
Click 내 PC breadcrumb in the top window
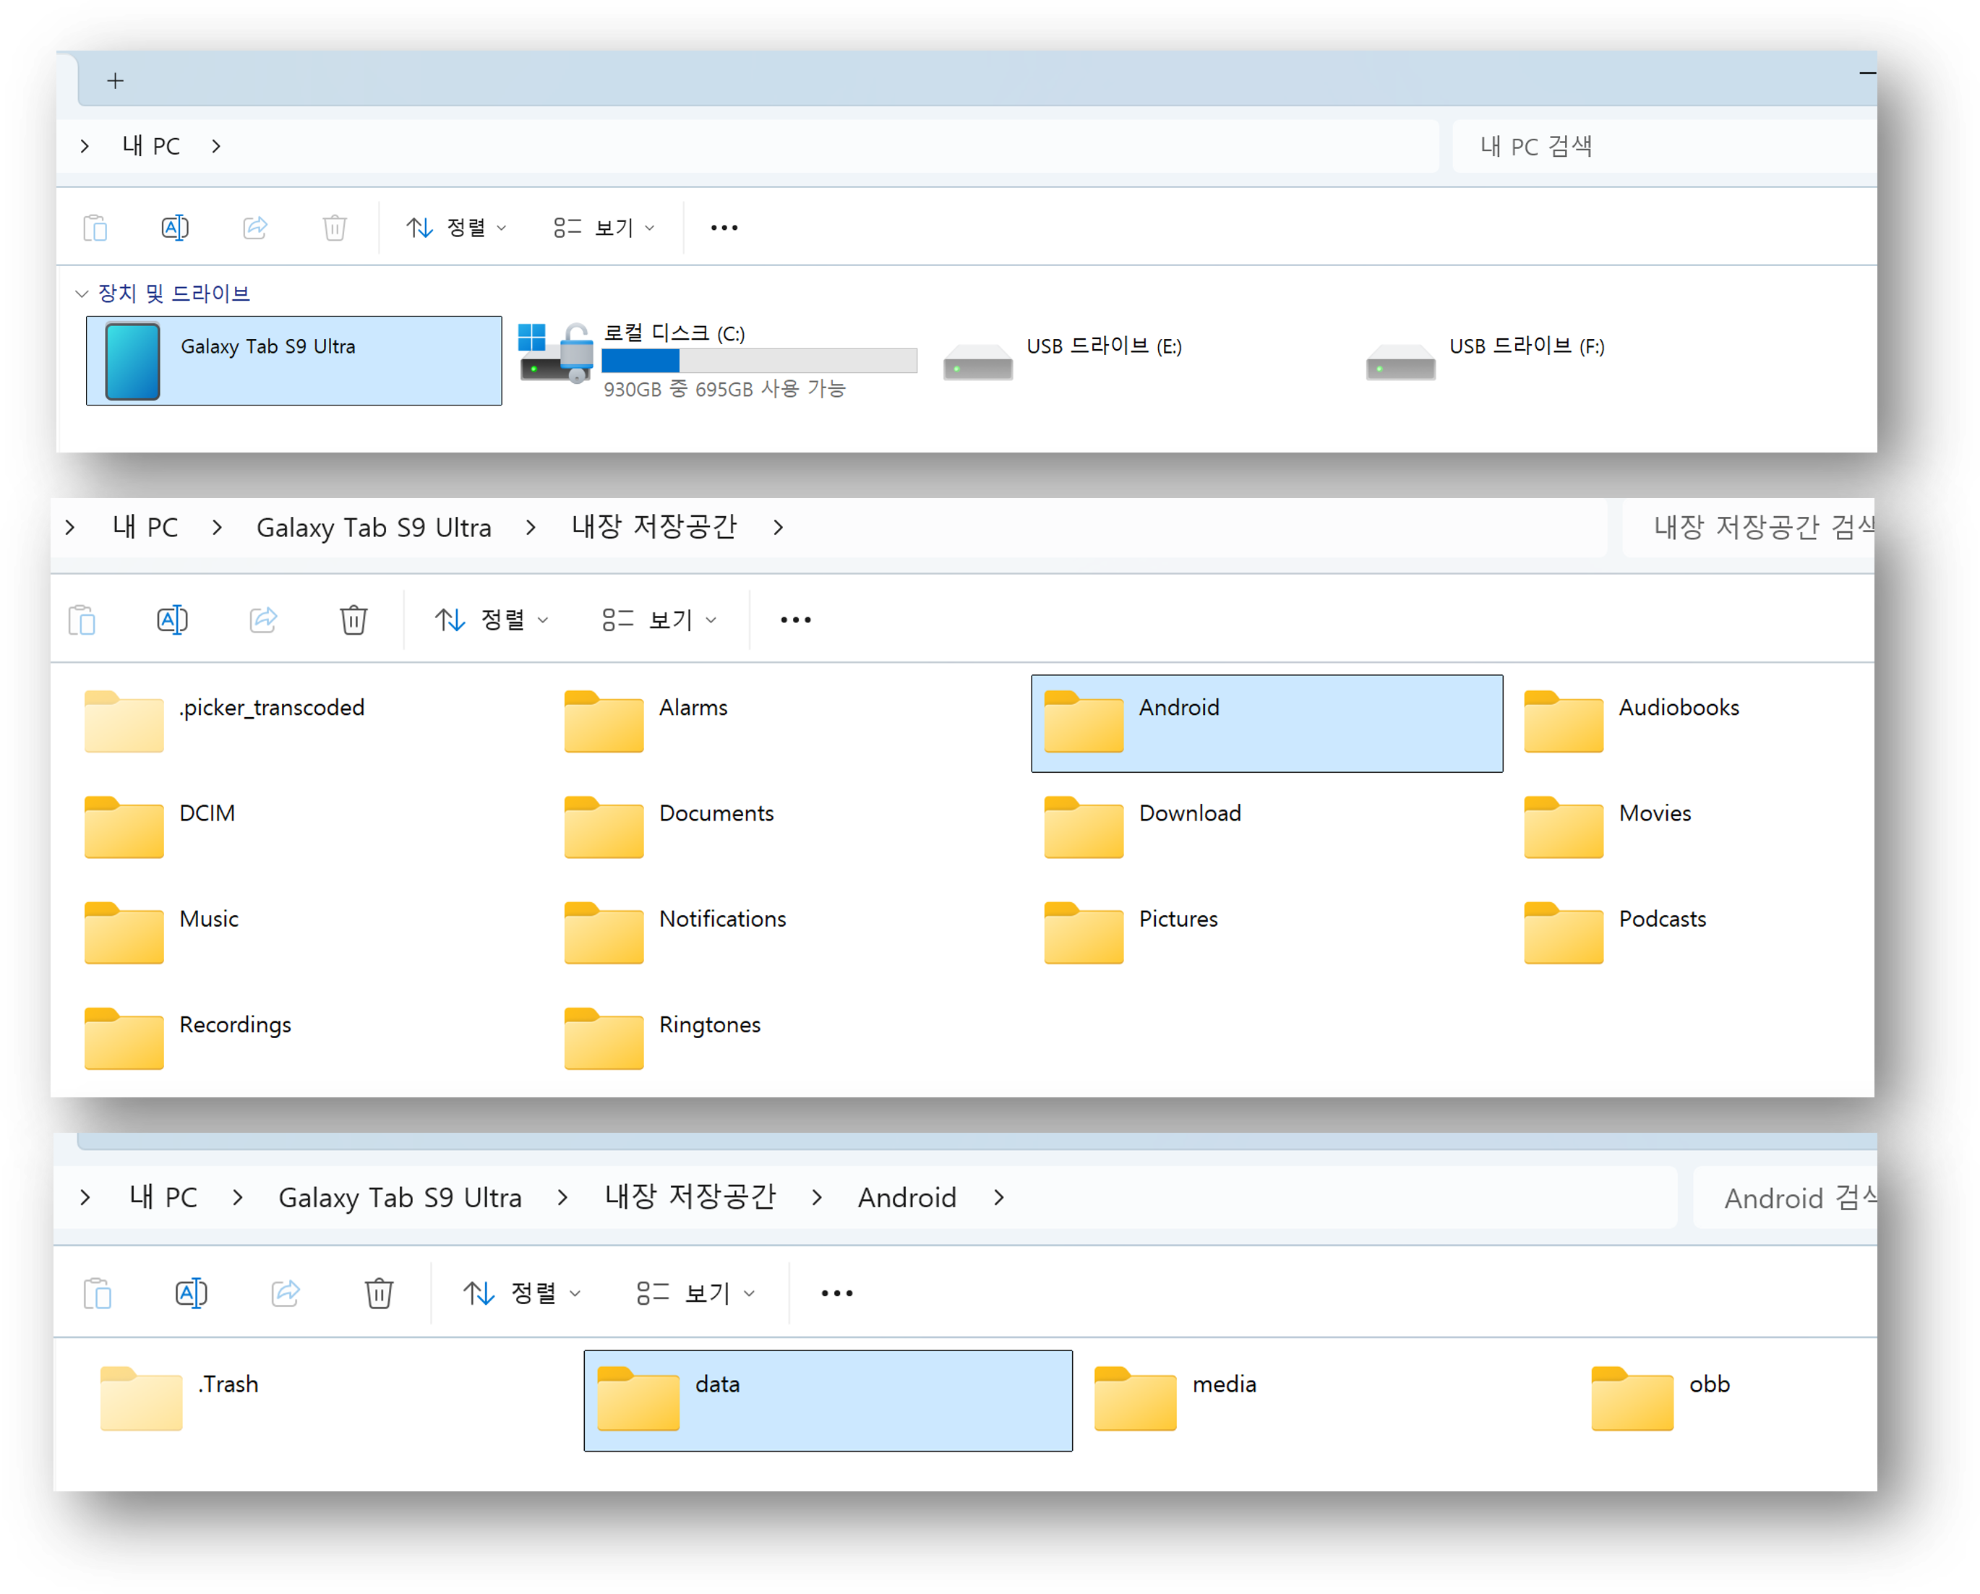(152, 146)
